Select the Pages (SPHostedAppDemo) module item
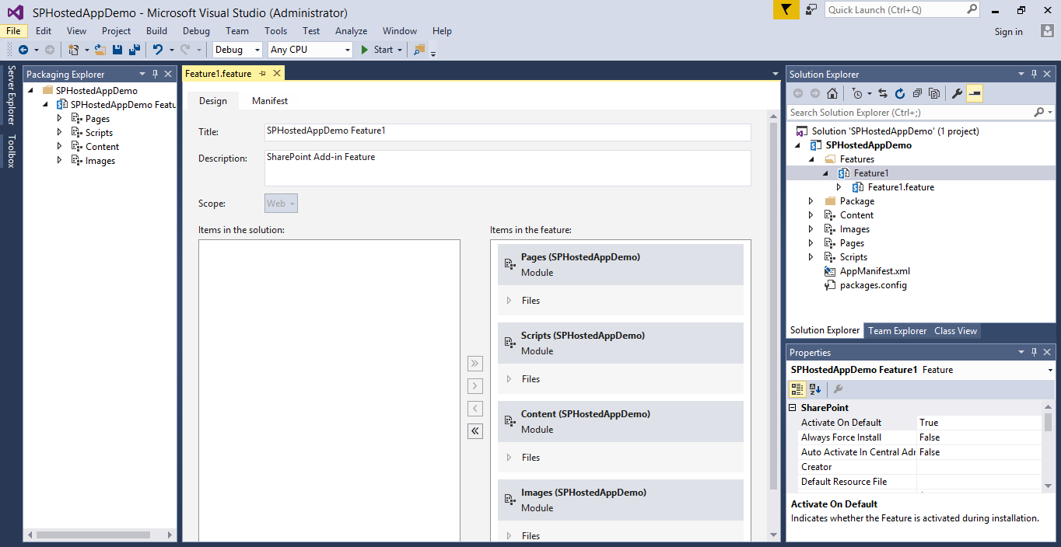This screenshot has width=1061, height=547. pos(621,265)
